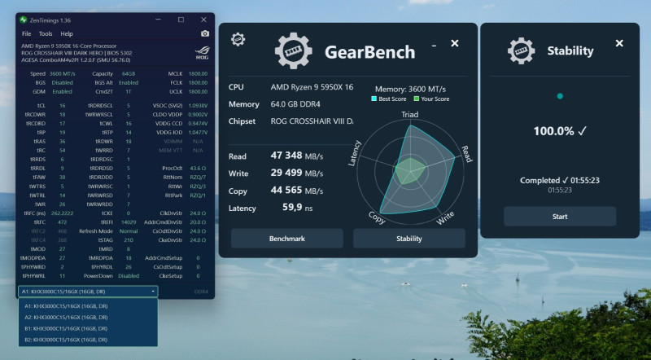Click the FCLK 1800.00 value
Viewport: 651px width, 360px height.
click(198, 83)
